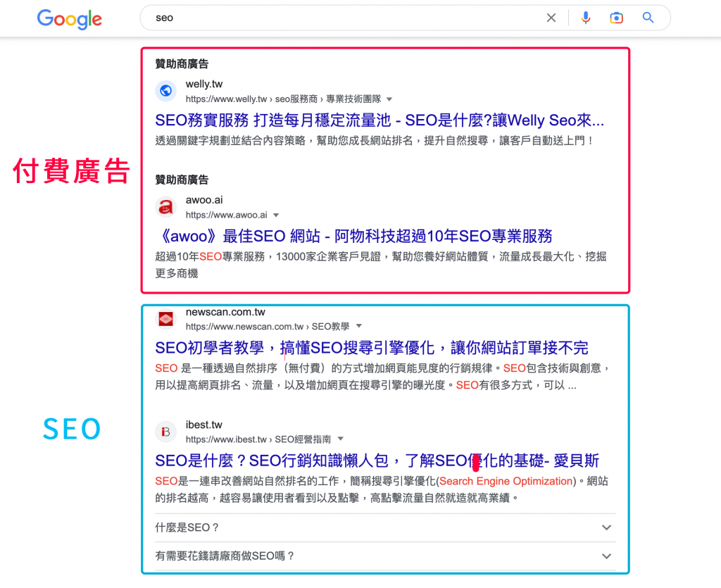This screenshot has width=721, height=588.
Task: Click the newscan snippet starting SEO 是一種透過自然排序
Action: coord(382,377)
